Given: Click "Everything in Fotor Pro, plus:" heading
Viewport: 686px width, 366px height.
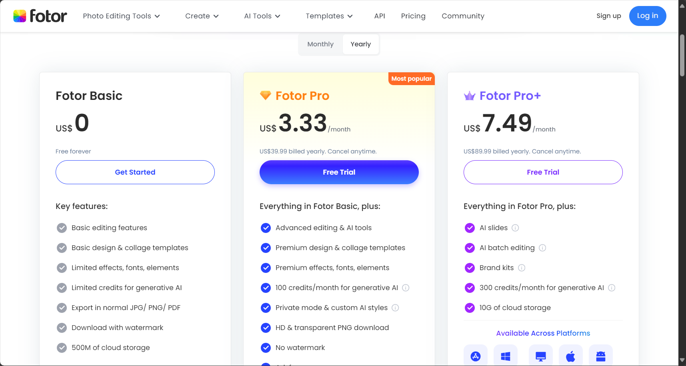Looking at the screenshot, I should click(x=520, y=206).
